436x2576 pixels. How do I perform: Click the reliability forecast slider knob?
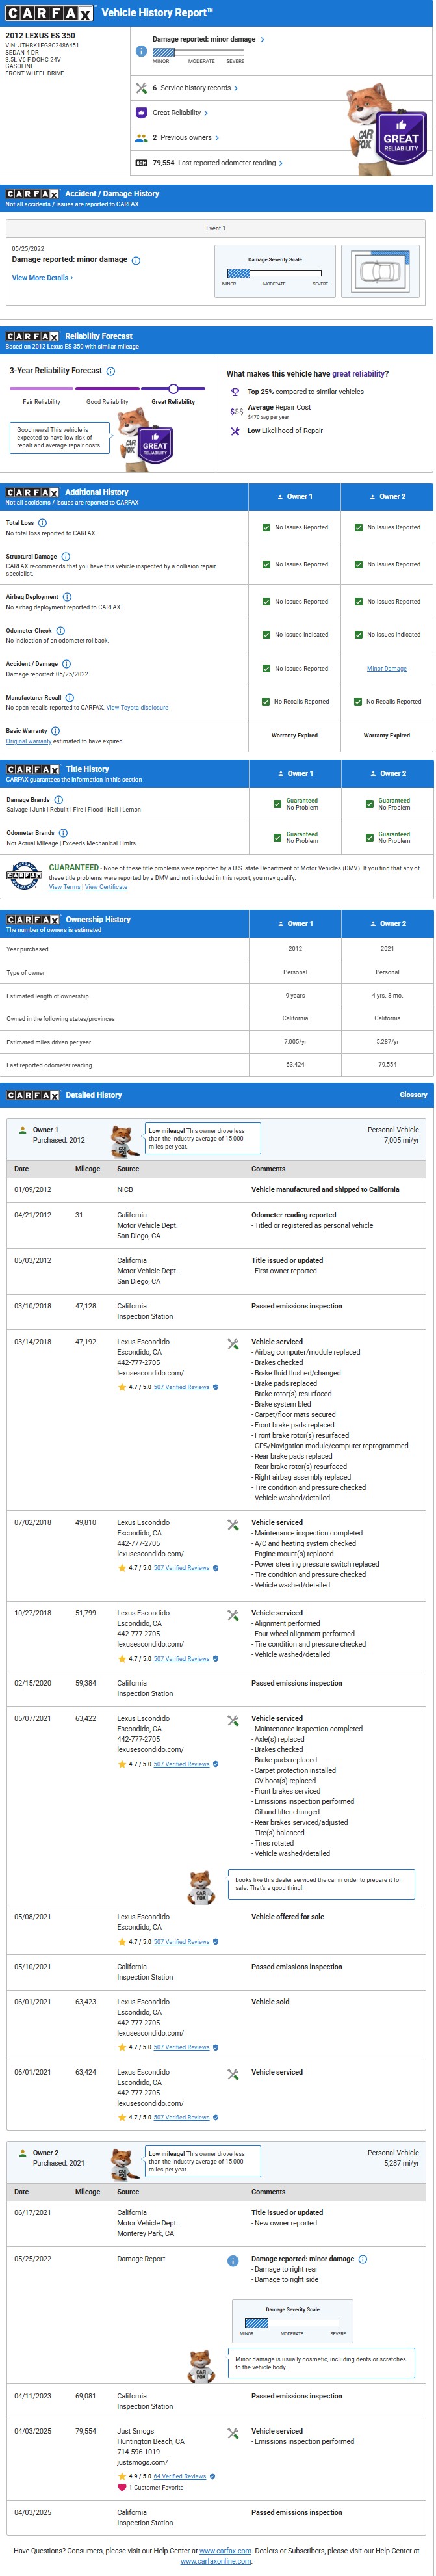tap(173, 389)
